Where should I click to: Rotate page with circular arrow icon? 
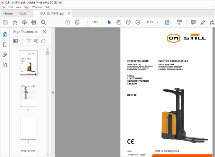(43, 41)
